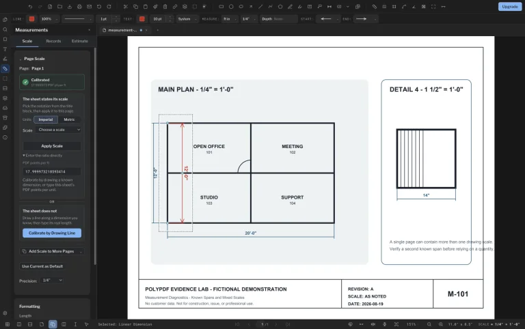Add a new document tab with plus
525x329 pixels.
157,30
